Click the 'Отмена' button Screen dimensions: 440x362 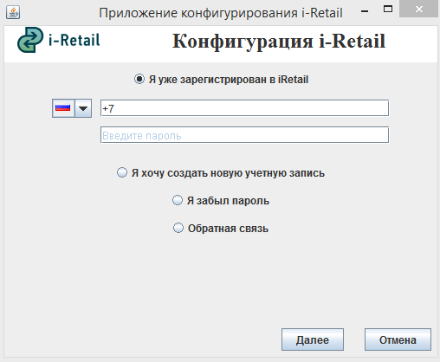[398, 339]
